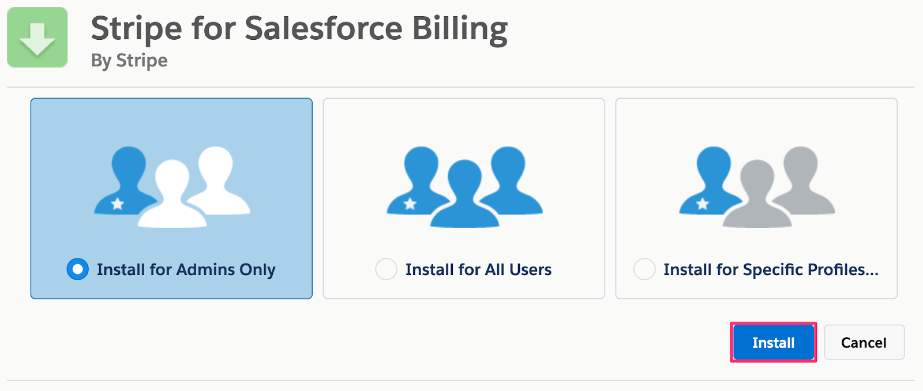
Task: Select the Install for All Users radio button
Action: (x=387, y=269)
